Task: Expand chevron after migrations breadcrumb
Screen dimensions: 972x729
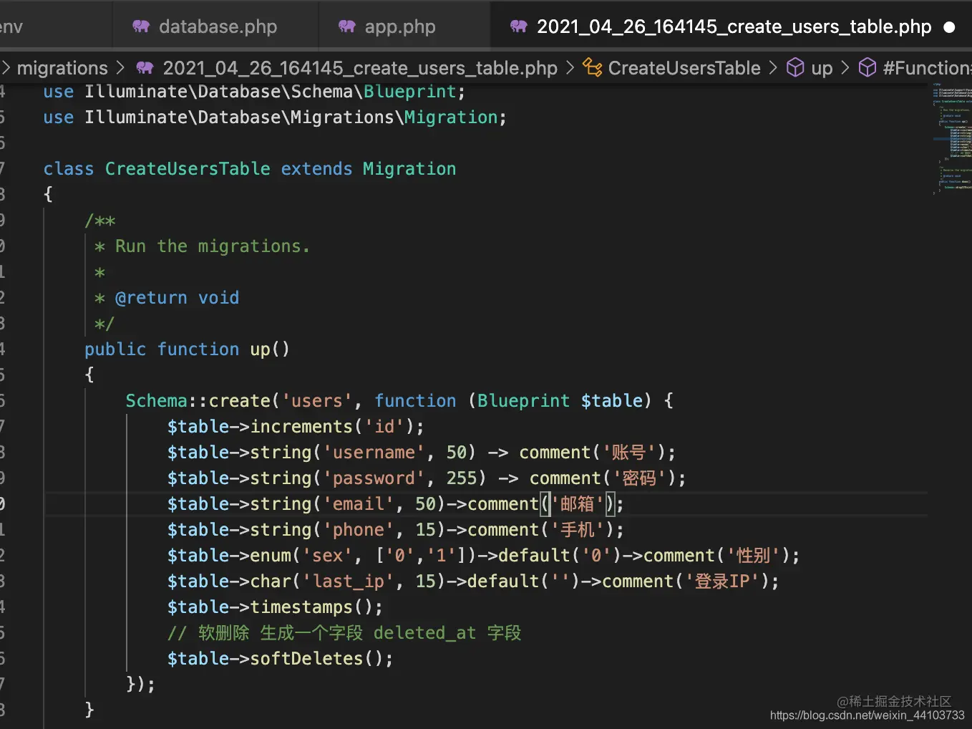Action: [x=120, y=68]
